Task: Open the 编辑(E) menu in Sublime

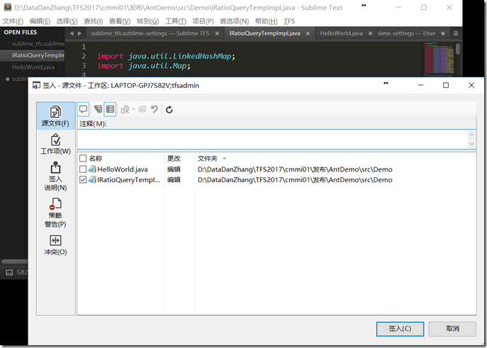Action: coord(40,21)
